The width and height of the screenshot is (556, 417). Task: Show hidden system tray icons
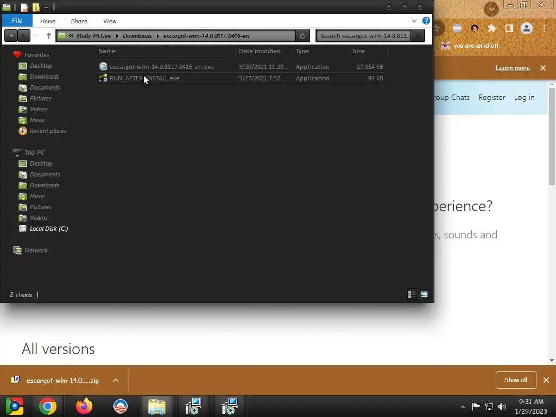[463, 407]
